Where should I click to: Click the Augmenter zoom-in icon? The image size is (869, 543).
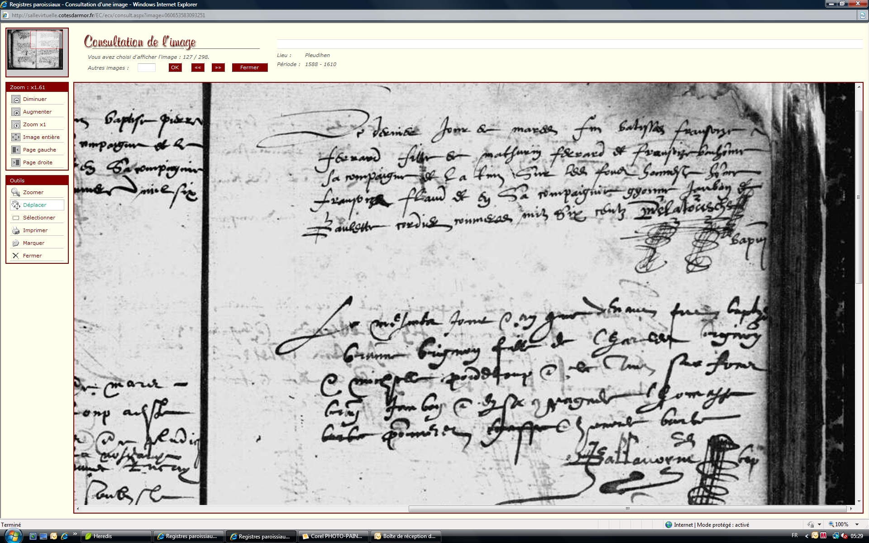pyautogui.click(x=16, y=112)
